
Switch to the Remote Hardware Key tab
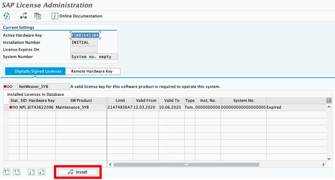[x=92, y=71]
